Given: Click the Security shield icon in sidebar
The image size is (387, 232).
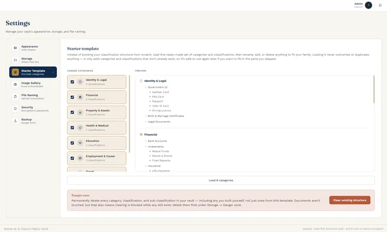Looking at the screenshot, I should [x=15, y=108].
